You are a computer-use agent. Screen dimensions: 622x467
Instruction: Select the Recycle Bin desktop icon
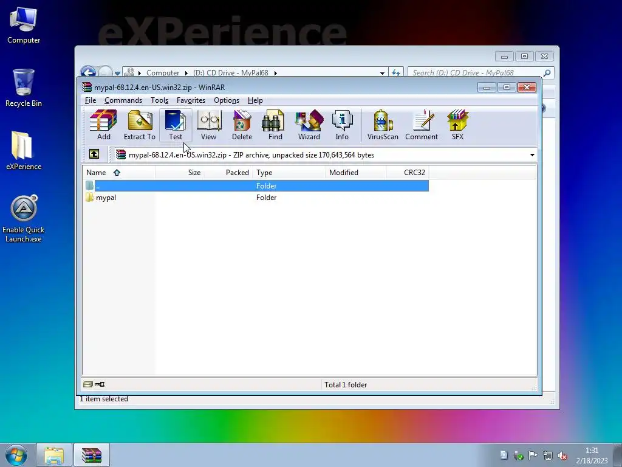click(x=24, y=88)
